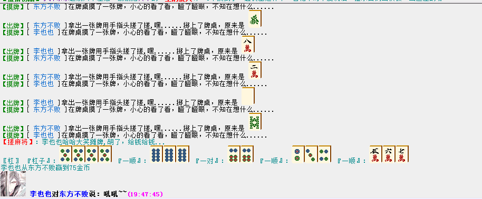The height and width of the screenshot is (199, 482).
Task: Click the left six-dot tile in the 一对 pair
Action: (234, 154)
